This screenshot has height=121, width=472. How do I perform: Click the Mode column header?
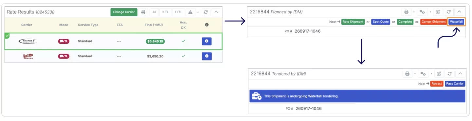coord(64,25)
